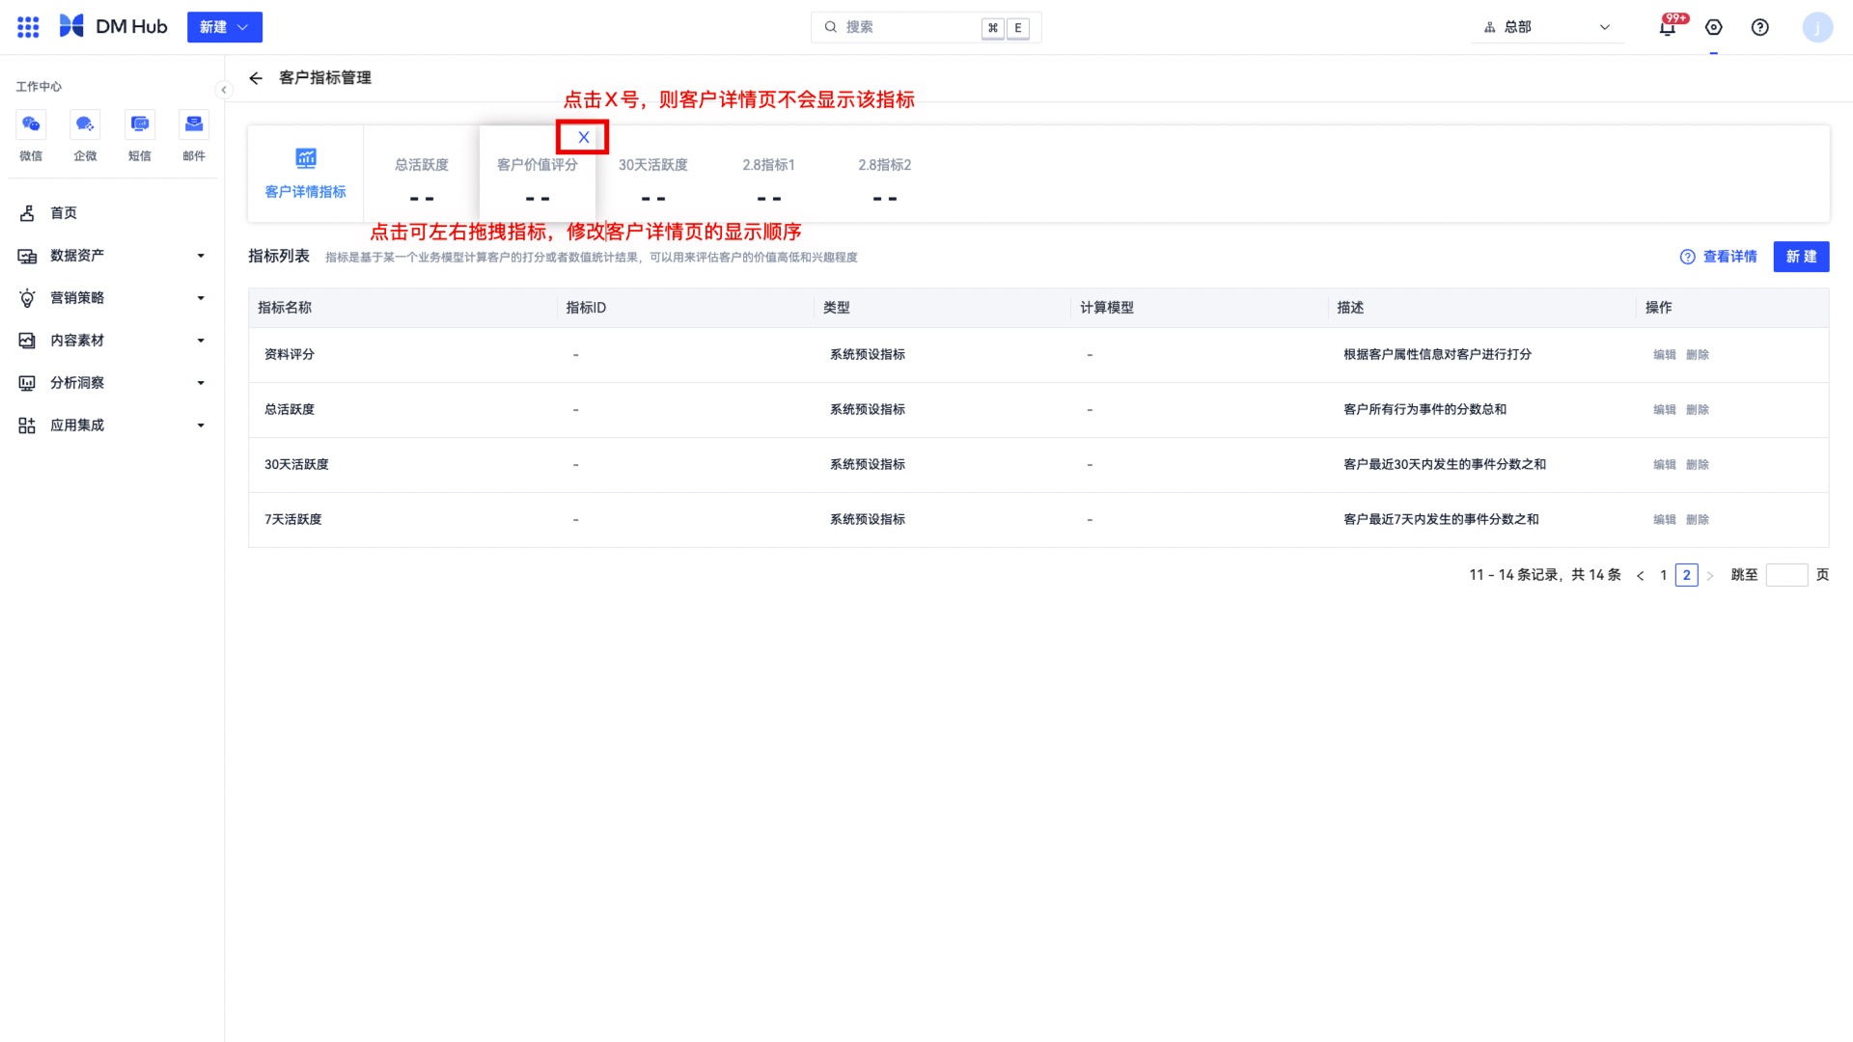1853x1042 pixels.
Task: Select the 客户价值评分 metric card
Action: coord(538,175)
